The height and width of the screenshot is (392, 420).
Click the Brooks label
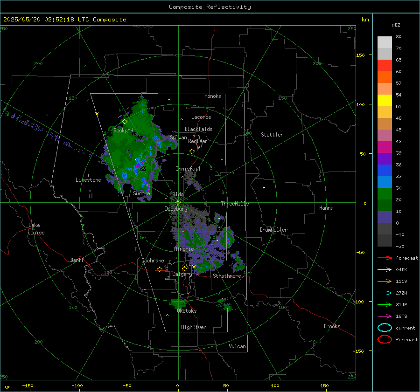(x=332, y=326)
